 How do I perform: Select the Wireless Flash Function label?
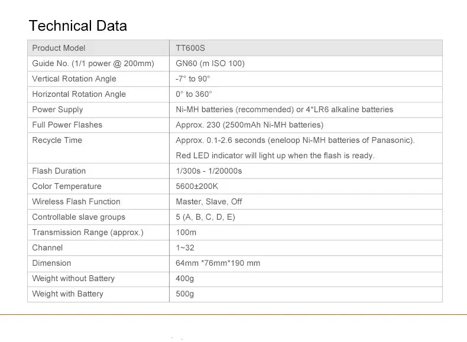(x=76, y=201)
